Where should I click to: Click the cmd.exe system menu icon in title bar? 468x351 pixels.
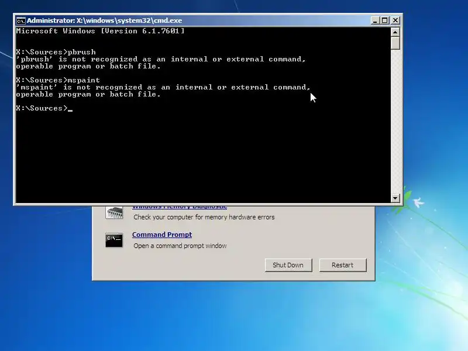coord(21,20)
